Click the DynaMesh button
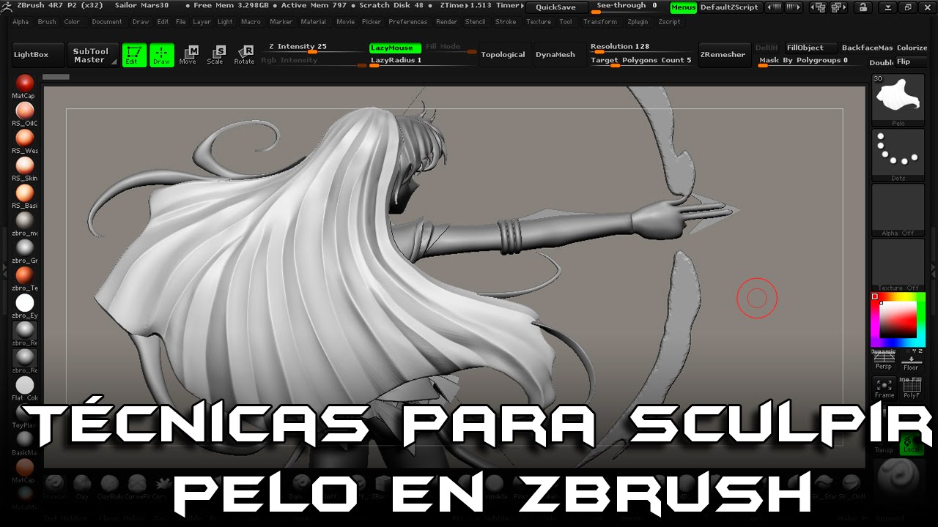938x527 pixels. 555,55
